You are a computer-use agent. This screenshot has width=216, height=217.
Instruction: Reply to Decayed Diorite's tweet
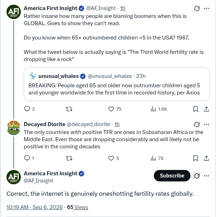point(27,158)
